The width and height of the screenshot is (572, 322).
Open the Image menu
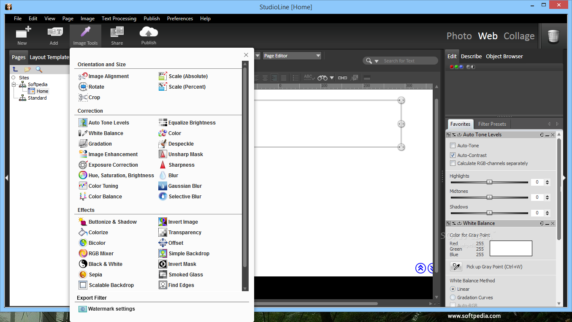click(x=87, y=19)
